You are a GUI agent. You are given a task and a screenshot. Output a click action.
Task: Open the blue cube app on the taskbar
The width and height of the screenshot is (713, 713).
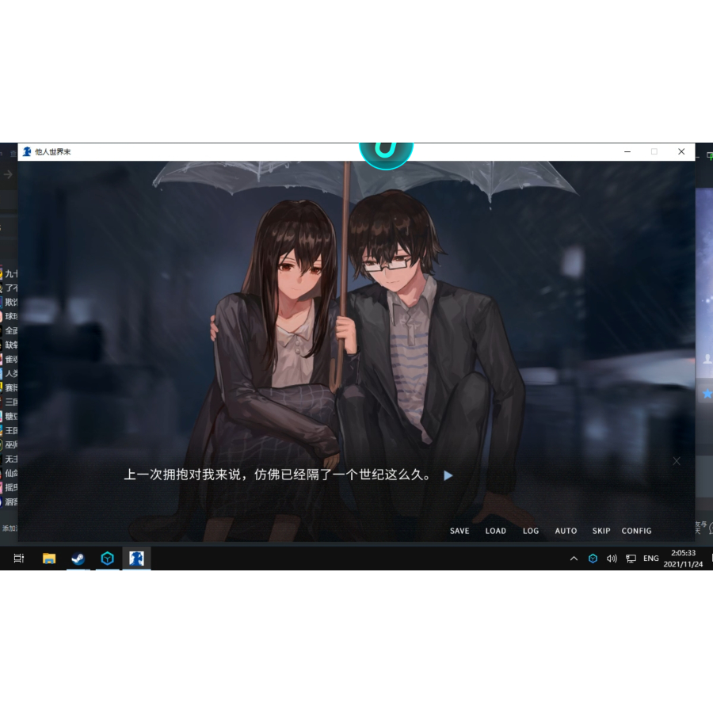[x=107, y=558]
